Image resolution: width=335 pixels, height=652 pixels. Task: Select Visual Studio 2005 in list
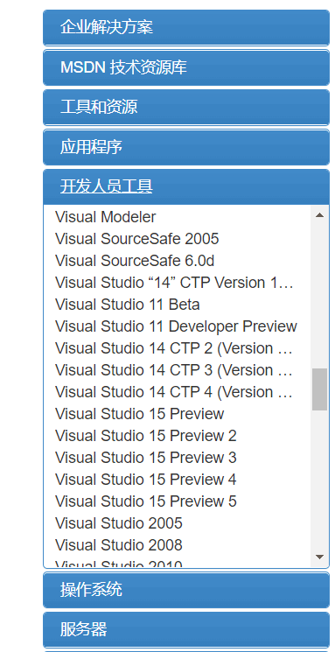tap(119, 523)
